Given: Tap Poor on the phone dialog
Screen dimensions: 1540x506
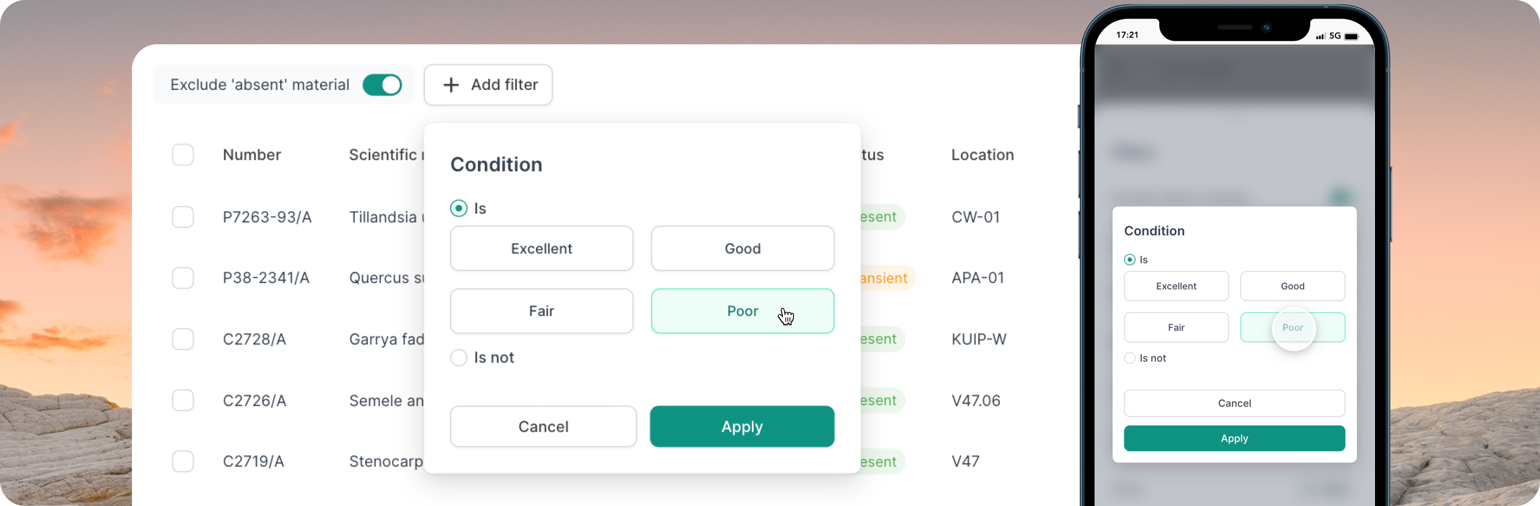Looking at the screenshot, I should click(1293, 327).
